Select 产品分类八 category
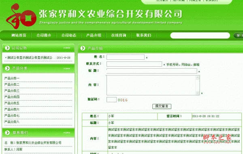 point(12,122)
